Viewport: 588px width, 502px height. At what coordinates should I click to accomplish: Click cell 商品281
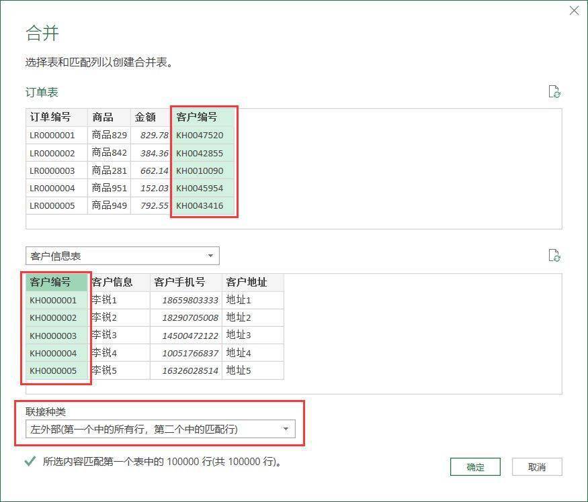(109, 171)
